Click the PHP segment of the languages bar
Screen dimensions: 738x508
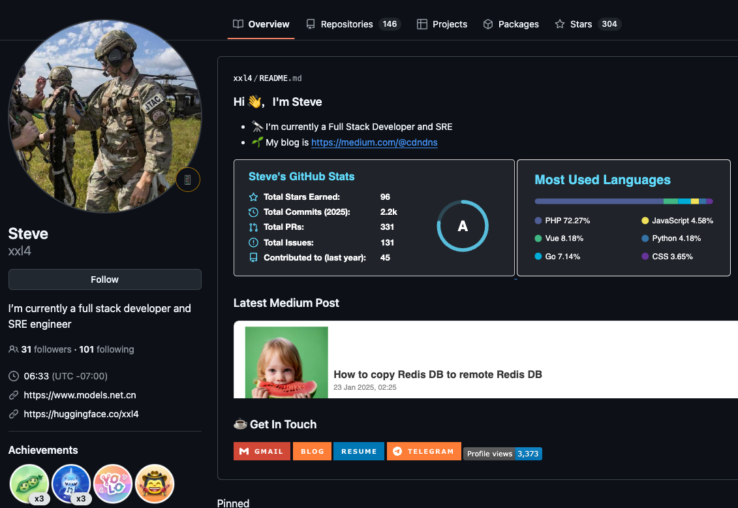598,201
